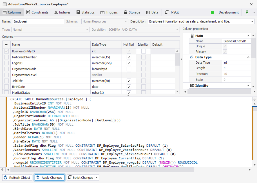This screenshot has height=183, width=257.
Task: Toggle Not Null for JobTitle
Action: pos(129,81)
